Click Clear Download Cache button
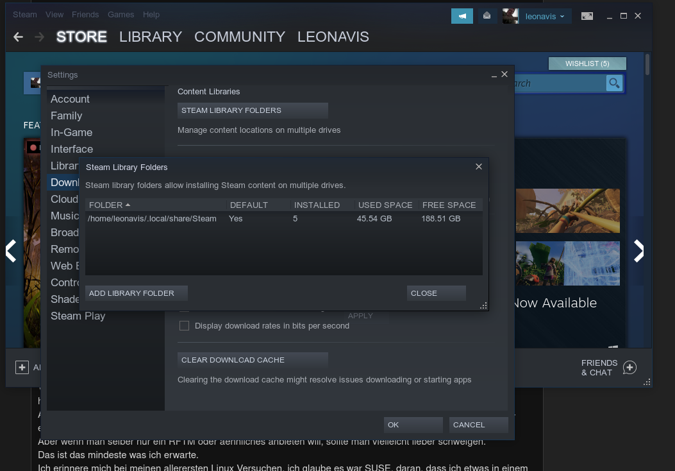 253,360
